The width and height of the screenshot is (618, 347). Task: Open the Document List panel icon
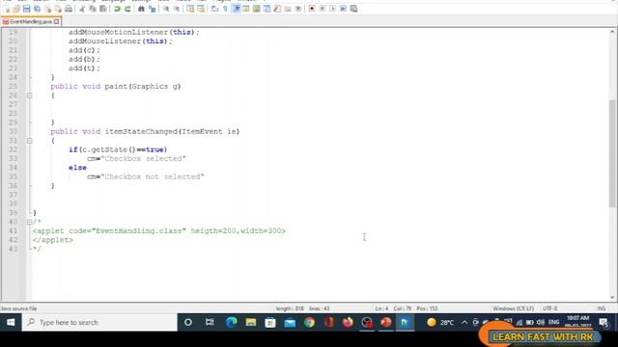click(x=267, y=9)
